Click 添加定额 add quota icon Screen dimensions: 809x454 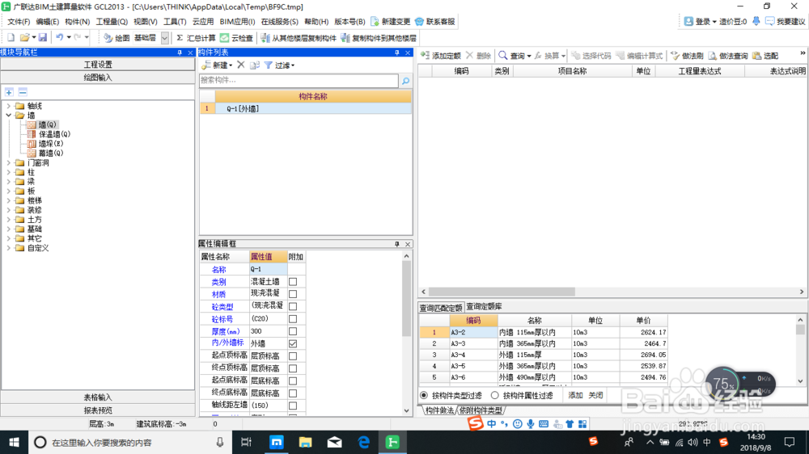click(x=441, y=56)
